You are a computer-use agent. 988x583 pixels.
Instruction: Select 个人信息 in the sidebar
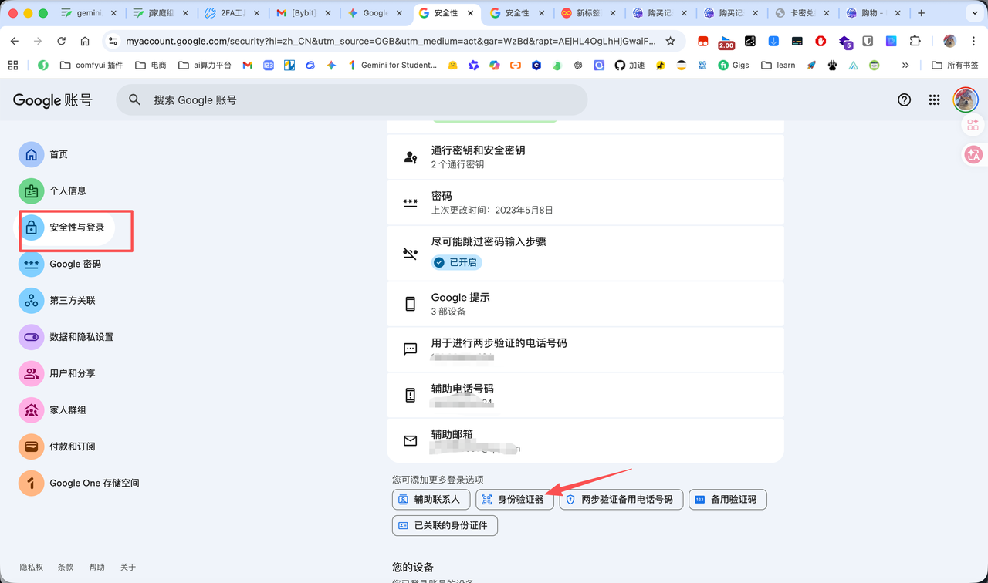(x=67, y=191)
